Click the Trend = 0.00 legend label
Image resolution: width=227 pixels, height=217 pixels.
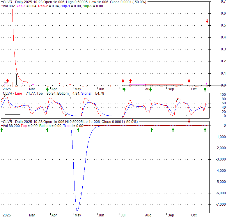(73, 126)
